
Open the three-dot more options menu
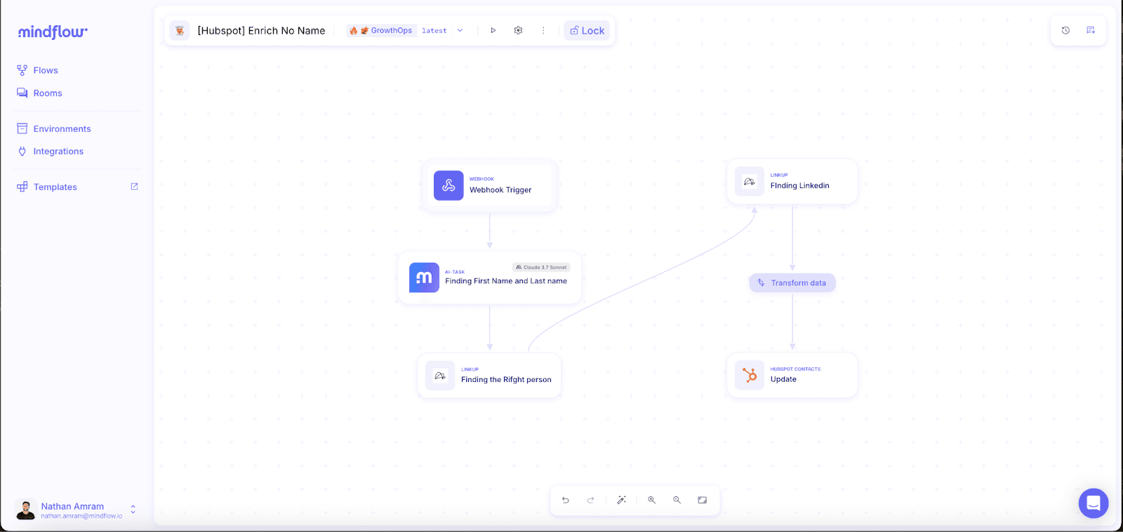click(x=543, y=31)
